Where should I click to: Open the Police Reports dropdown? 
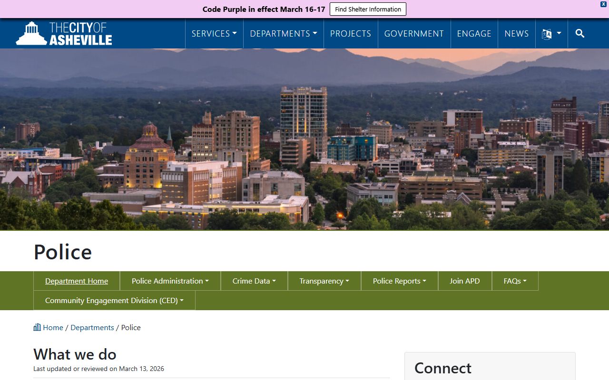click(399, 281)
